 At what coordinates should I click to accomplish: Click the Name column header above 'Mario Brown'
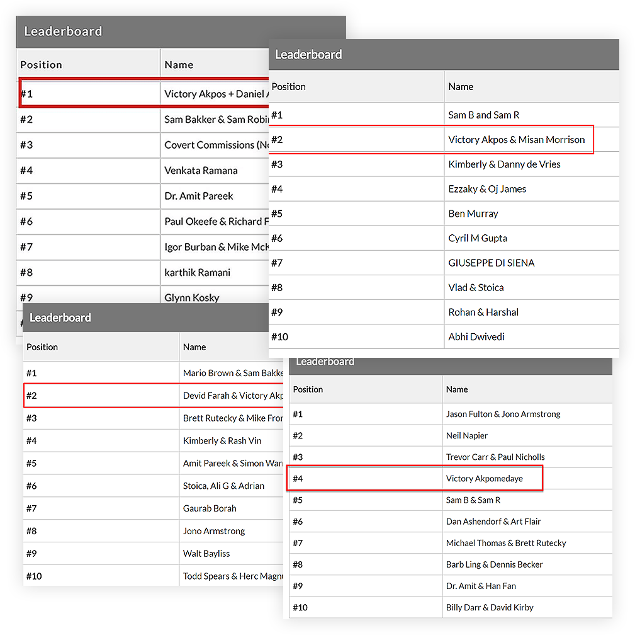232,347
